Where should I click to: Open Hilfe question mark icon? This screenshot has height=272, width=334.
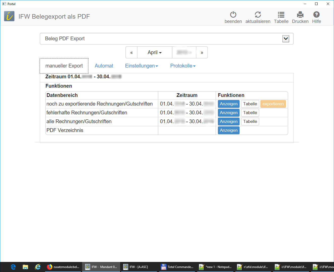click(x=316, y=15)
